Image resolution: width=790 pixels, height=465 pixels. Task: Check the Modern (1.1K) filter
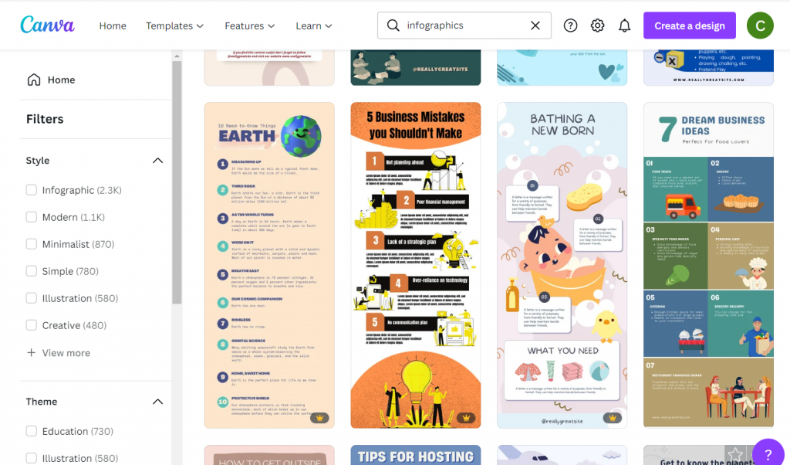(31, 217)
